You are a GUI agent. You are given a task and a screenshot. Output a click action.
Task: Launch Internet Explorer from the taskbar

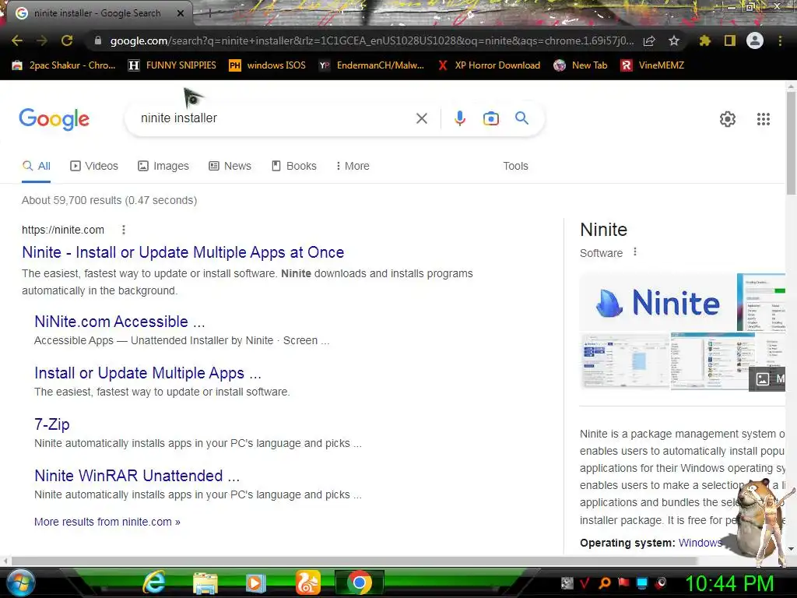coord(153,582)
